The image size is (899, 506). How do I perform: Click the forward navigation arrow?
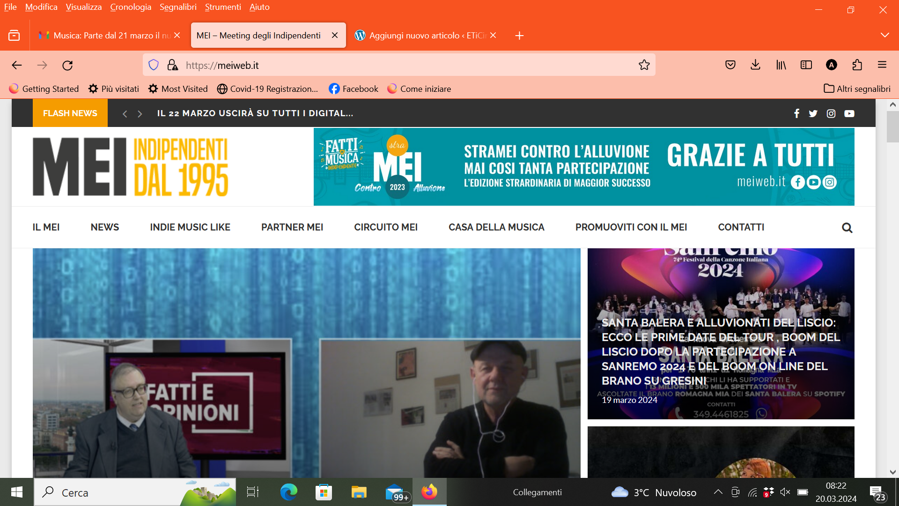coord(42,65)
